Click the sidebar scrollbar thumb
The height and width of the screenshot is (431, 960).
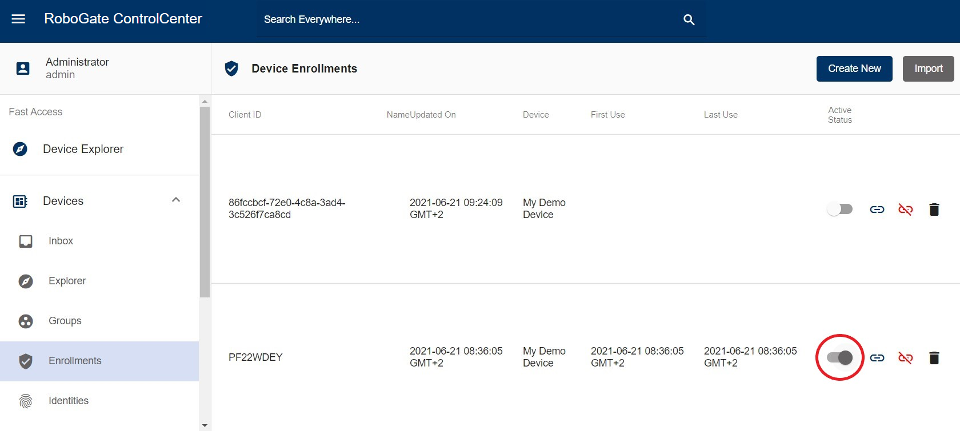[x=205, y=202]
